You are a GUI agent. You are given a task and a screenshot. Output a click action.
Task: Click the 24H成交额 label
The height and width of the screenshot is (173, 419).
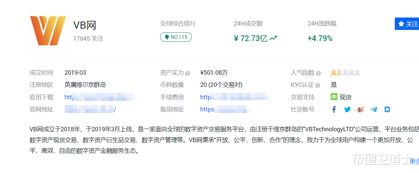(x=248, y=24)
